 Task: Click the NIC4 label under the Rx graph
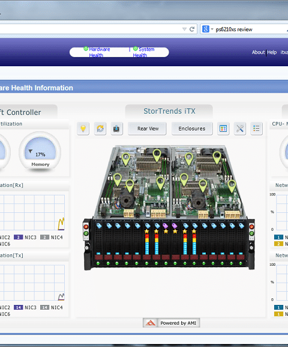(57, 238)
